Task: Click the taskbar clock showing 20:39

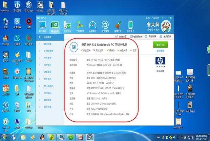Action: 201,137
